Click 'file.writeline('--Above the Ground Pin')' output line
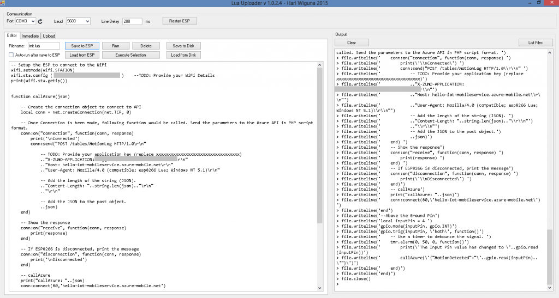 [x=390, y=216]
